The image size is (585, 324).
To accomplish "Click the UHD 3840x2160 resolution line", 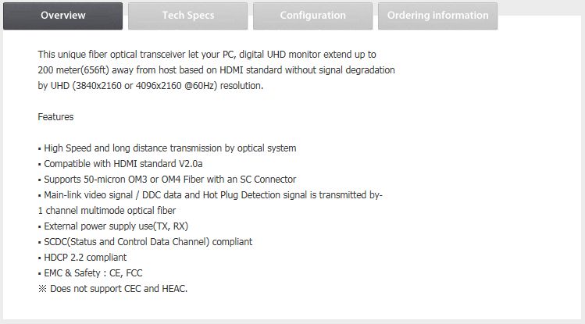I will [151, 86].
